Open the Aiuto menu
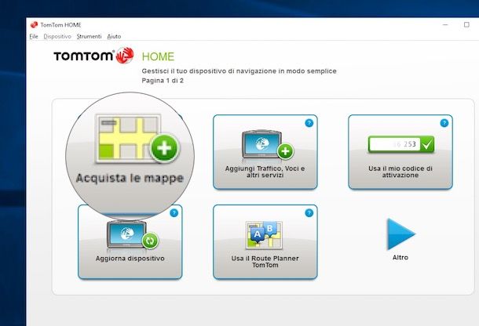 tap(114, 36)
